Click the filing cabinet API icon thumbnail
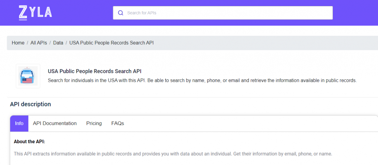Viewport: 378px width, 165px height. tap(28, 76)
